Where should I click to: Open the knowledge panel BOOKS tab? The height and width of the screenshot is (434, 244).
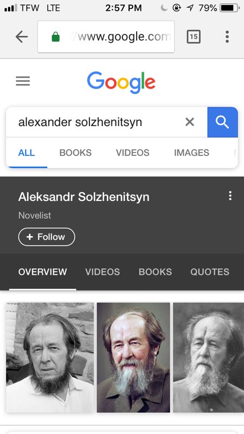(155, 272)
